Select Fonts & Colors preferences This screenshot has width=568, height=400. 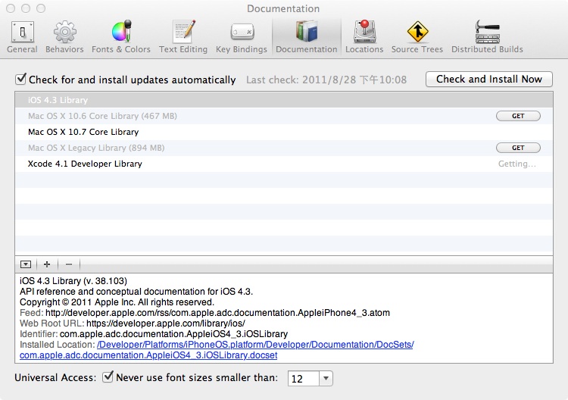point(121,37)
